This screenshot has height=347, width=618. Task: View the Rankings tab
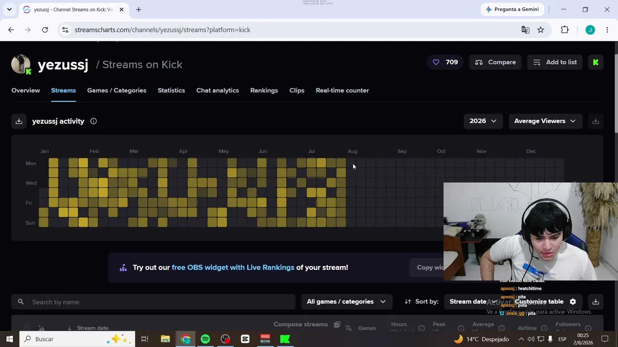[x=264, y=91]
